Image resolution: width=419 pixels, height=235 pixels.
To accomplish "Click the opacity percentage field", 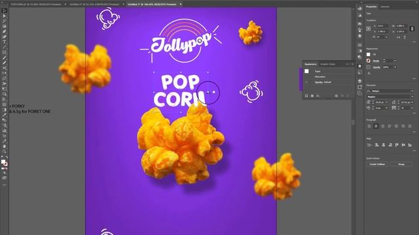I will point(387,67).
